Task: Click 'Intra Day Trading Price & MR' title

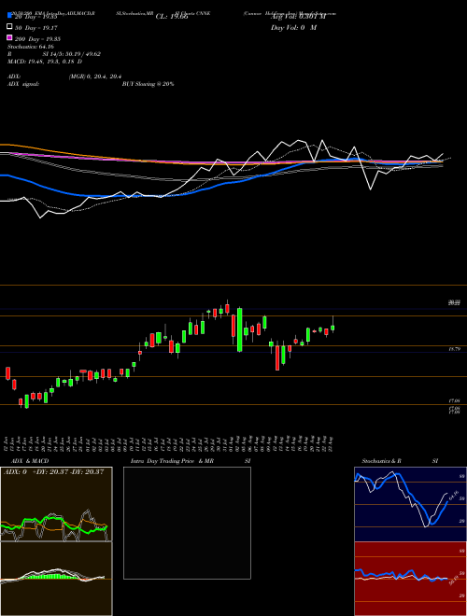Action: (x=172, y=461)
